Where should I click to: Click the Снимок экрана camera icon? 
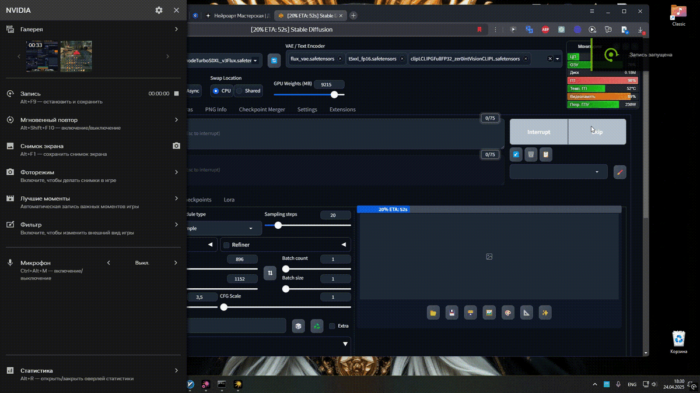click(x=176, y=146)
